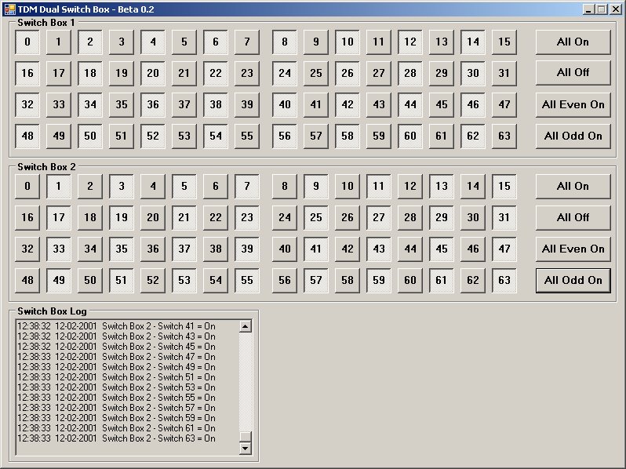This screenshot has height=469, width=626.
Task: Select log entry Switch 53 = On
Action: pos(116,387)
